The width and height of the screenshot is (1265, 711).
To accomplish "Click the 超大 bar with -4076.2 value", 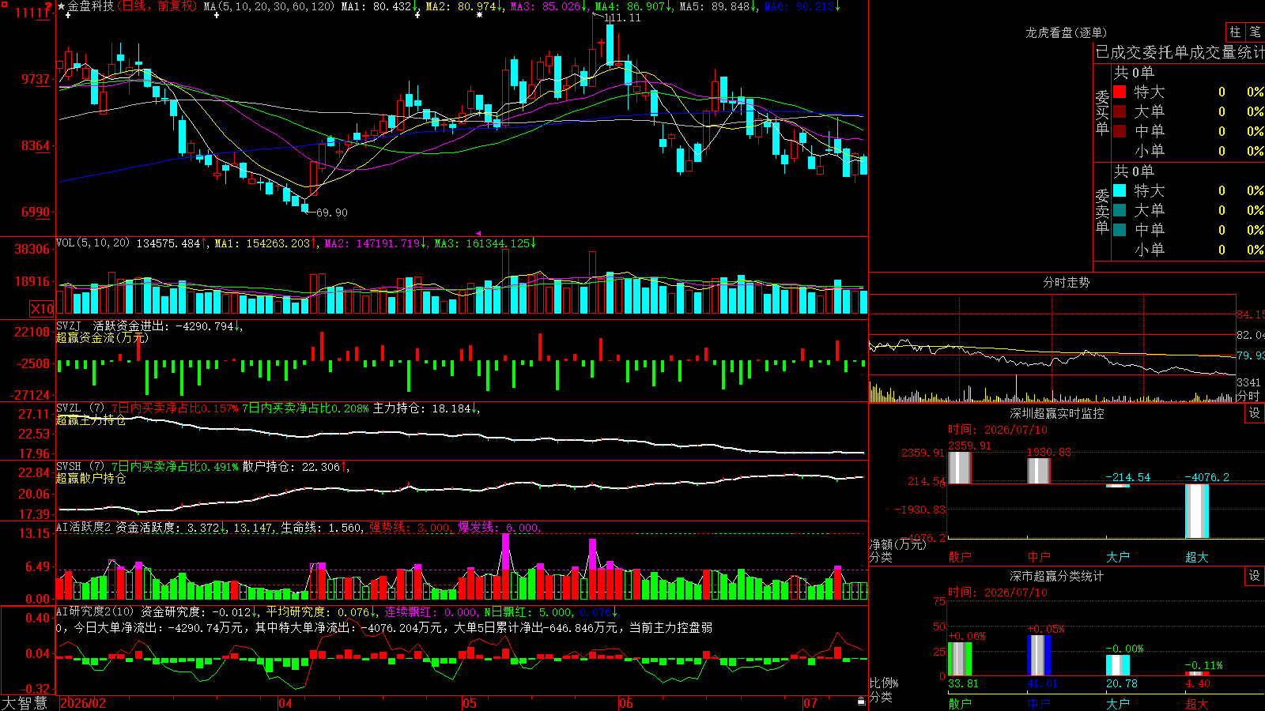I will (1197, 511).
